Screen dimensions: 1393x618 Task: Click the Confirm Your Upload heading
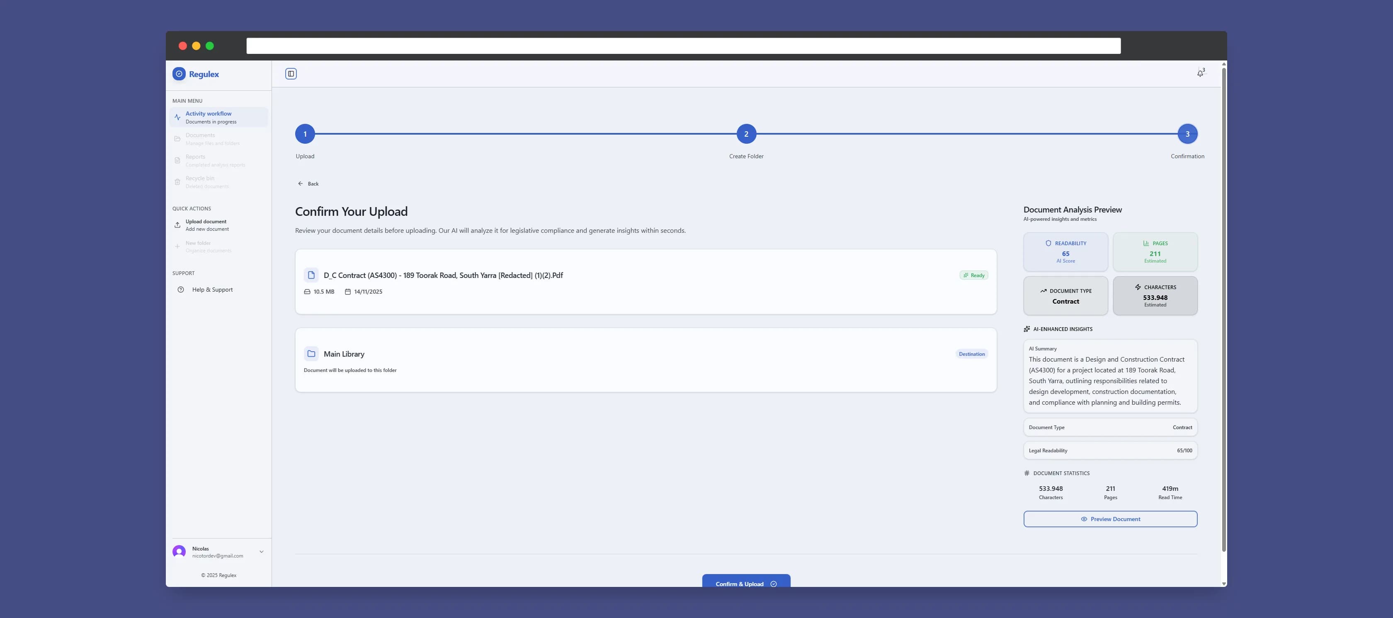(x=352, y=212)
